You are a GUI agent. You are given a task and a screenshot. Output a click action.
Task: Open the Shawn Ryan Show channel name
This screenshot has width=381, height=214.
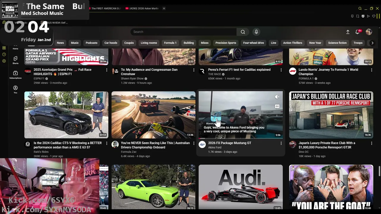point(132,78)
